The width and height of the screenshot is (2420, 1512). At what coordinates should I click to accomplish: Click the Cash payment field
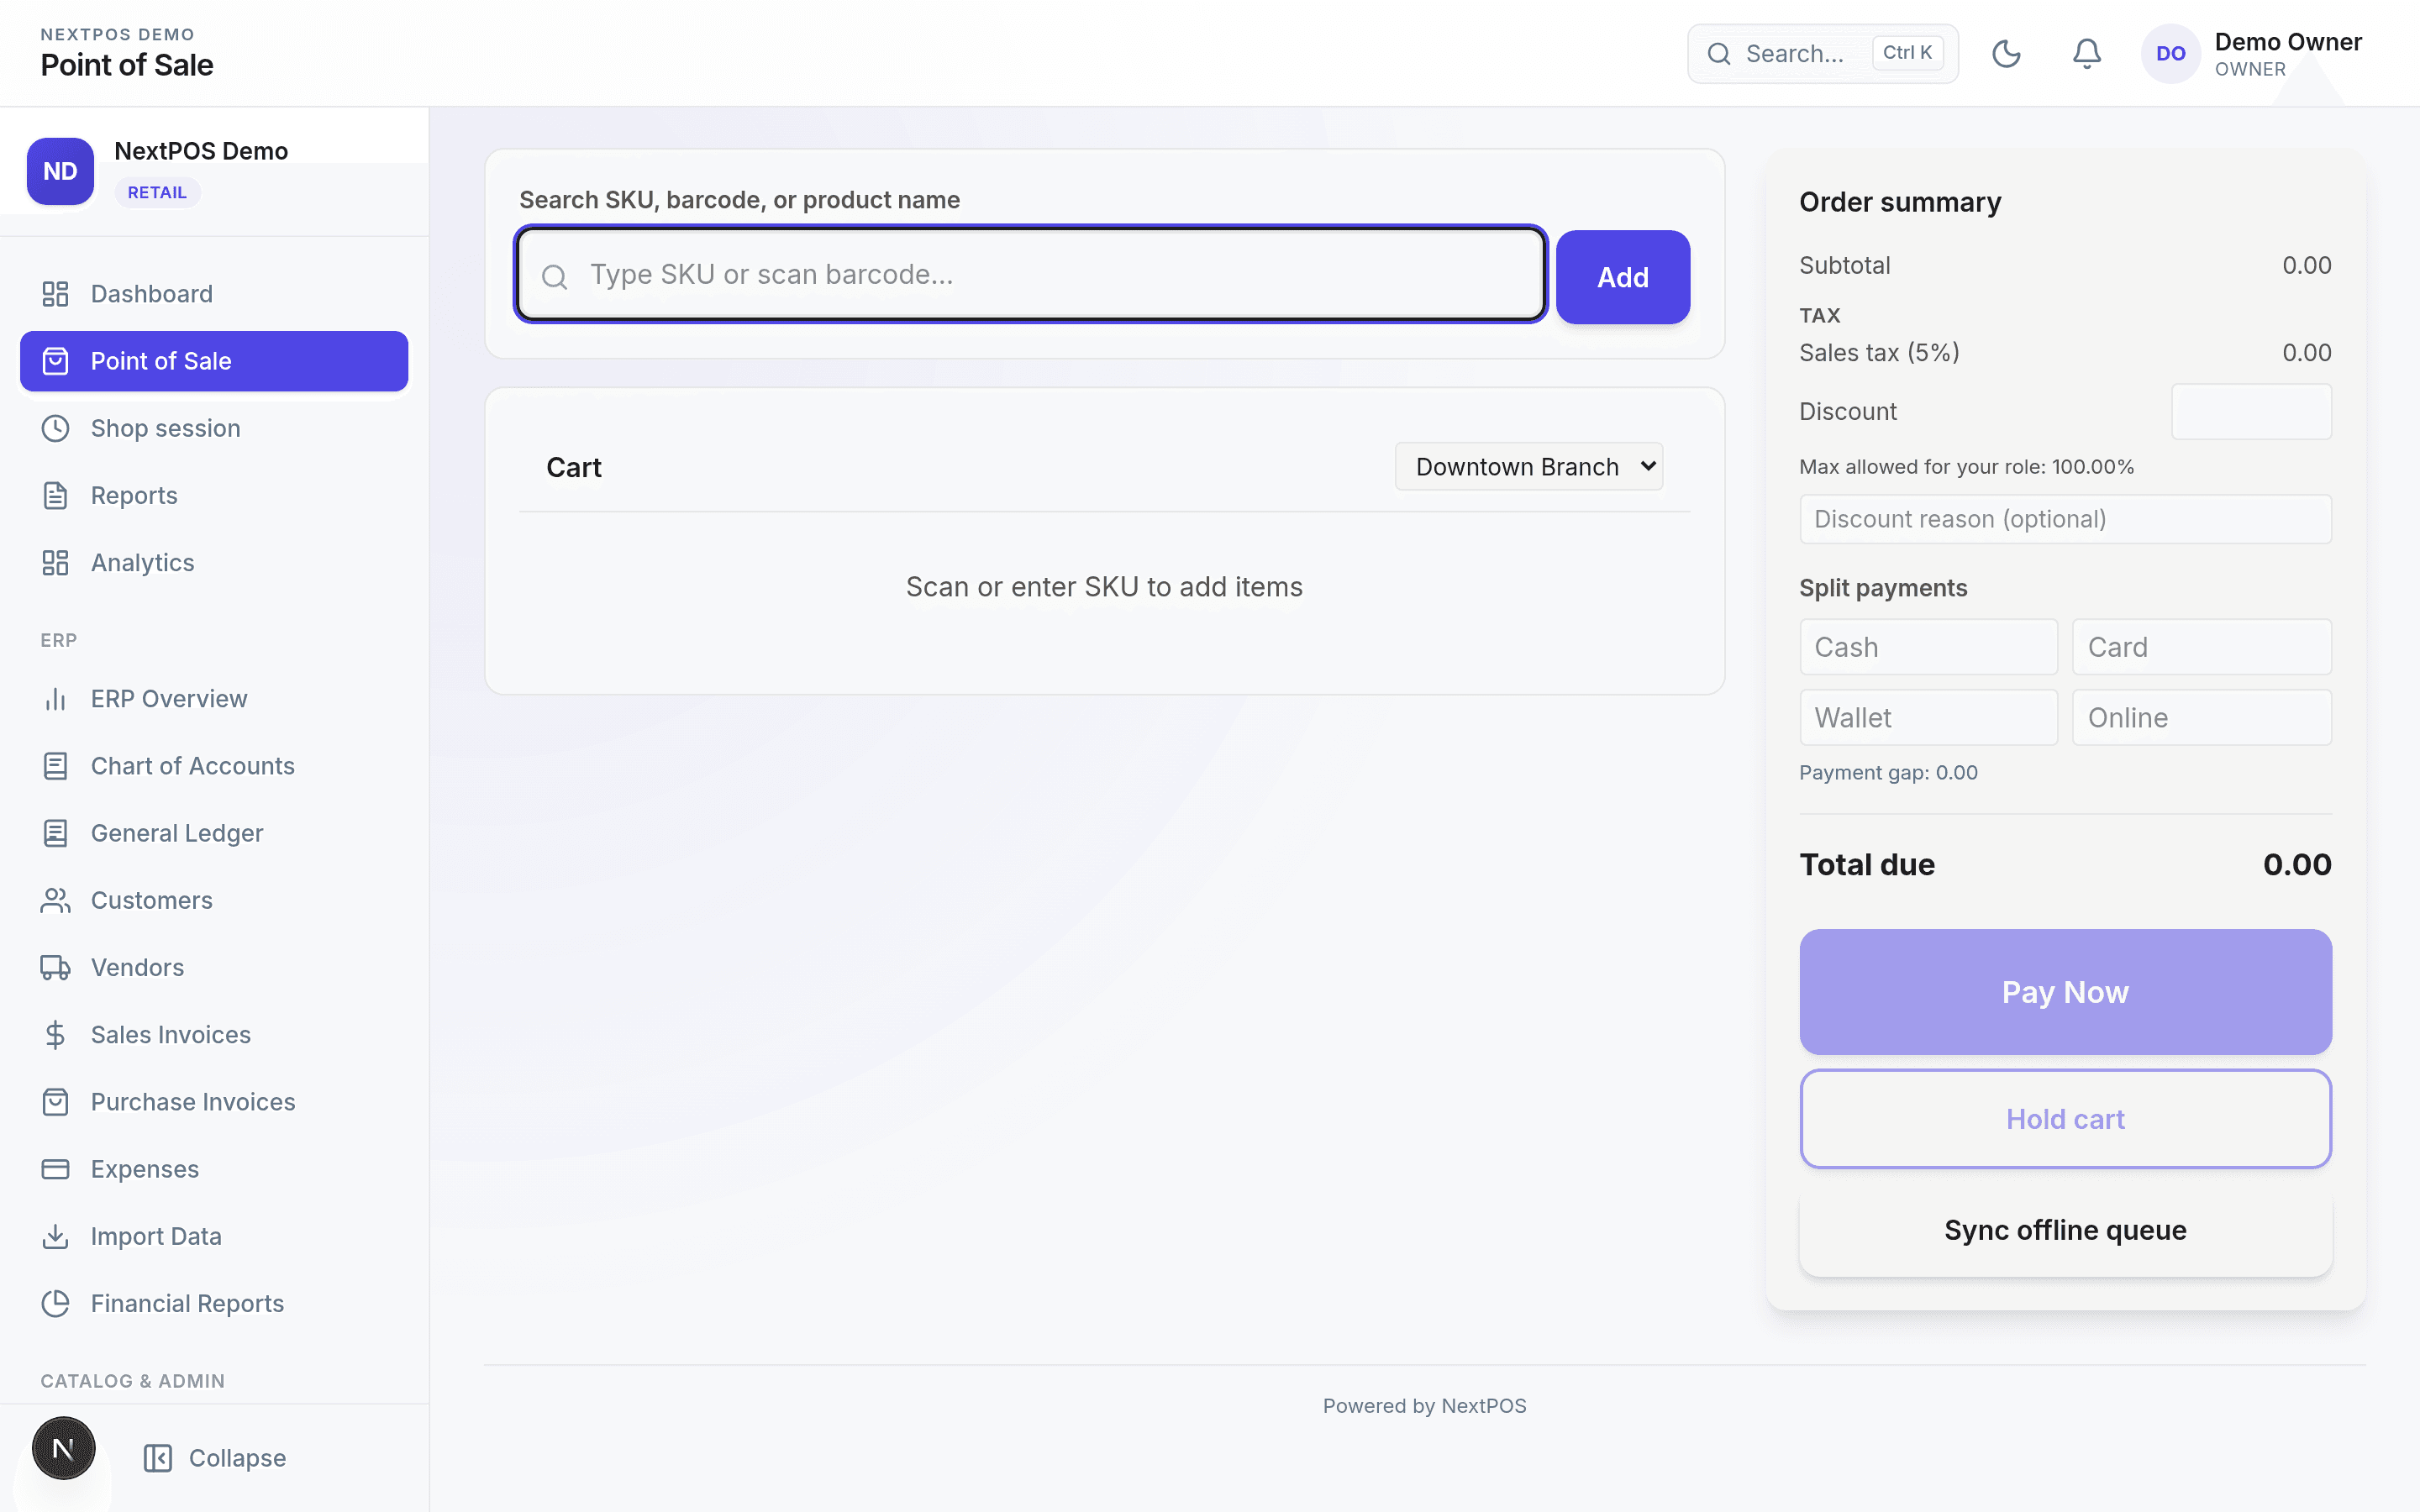pos(1928,647)
